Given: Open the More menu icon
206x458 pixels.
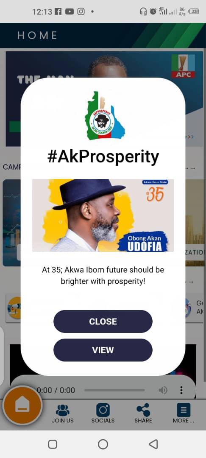Looking at the screenshot, I should tap(184, 410).
